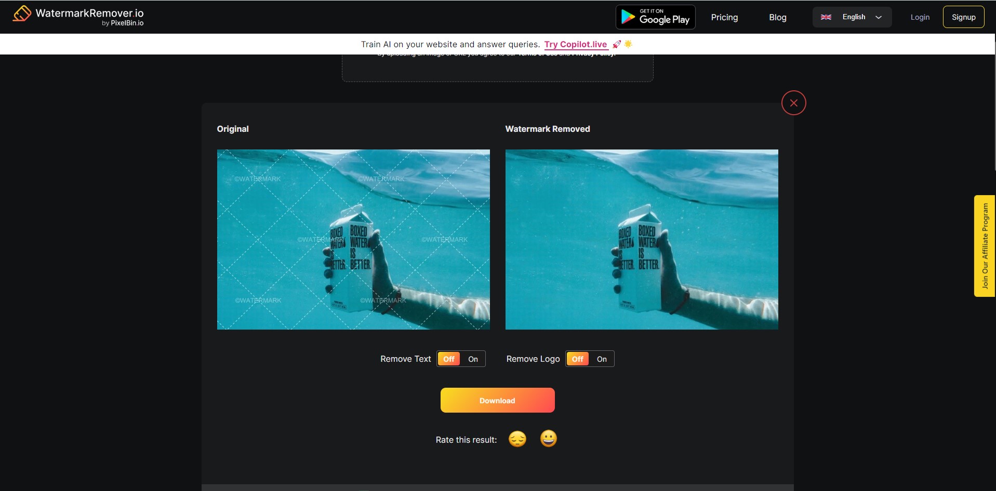
Task: Click the 'Watermark Removed' heading
Action: (x=548, y=129)
